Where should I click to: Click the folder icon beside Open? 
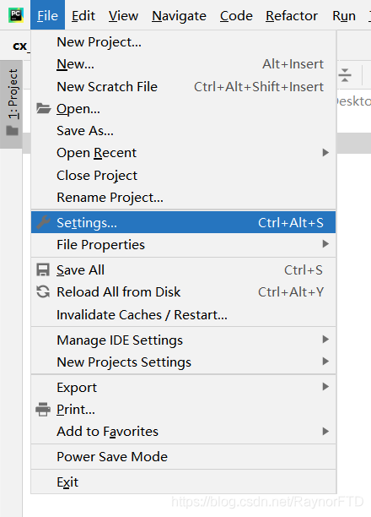43,108
